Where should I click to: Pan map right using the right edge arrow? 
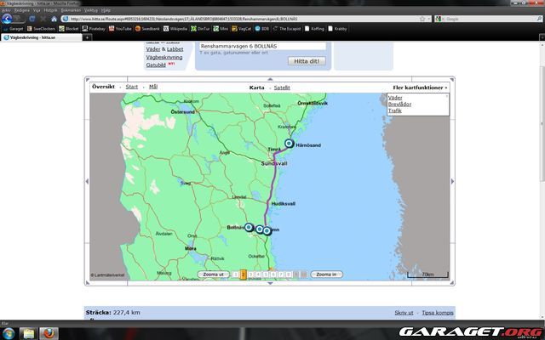[x=454, y=181]
